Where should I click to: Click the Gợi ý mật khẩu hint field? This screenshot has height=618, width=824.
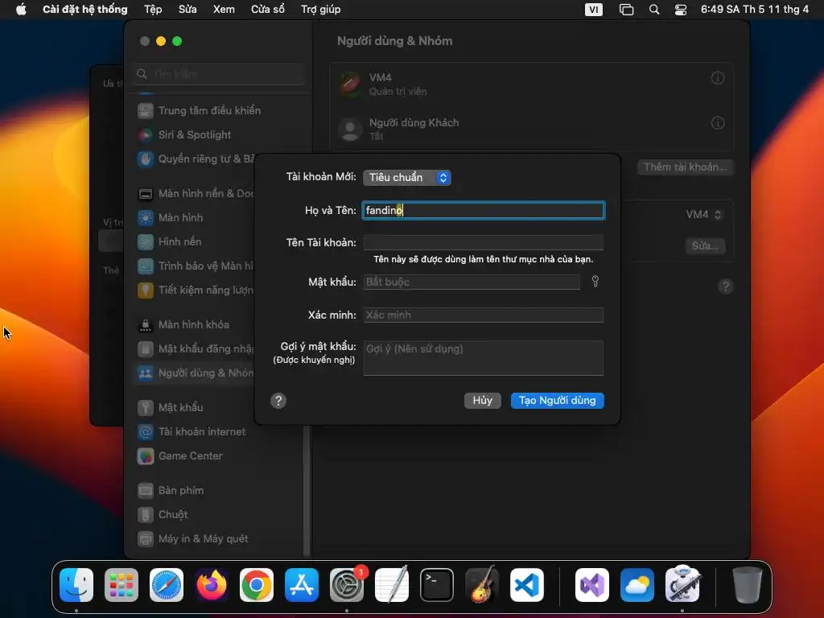pos(484,358)
